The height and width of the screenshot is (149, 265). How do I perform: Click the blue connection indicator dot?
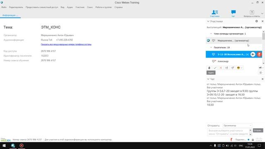click(x=248, y=140)
